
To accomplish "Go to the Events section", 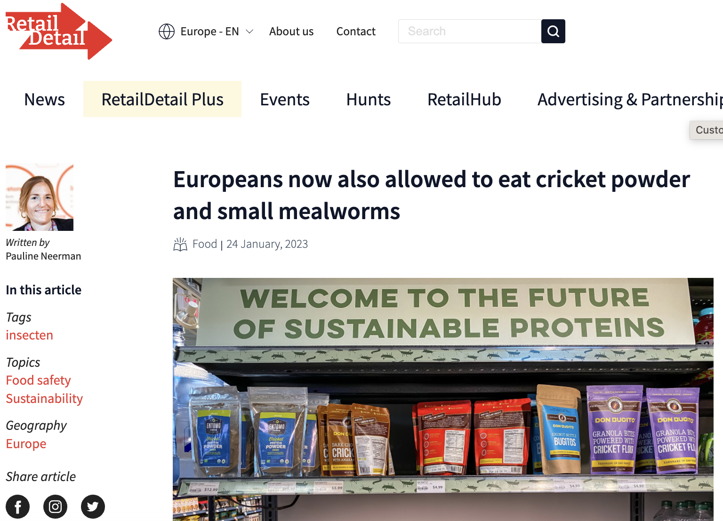I will click(285, 99).
